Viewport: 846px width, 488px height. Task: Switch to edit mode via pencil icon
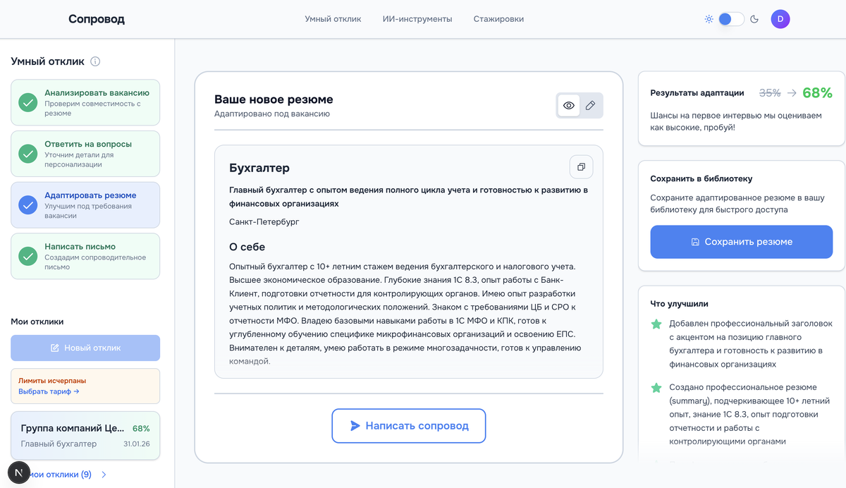[x=591, y=106]
